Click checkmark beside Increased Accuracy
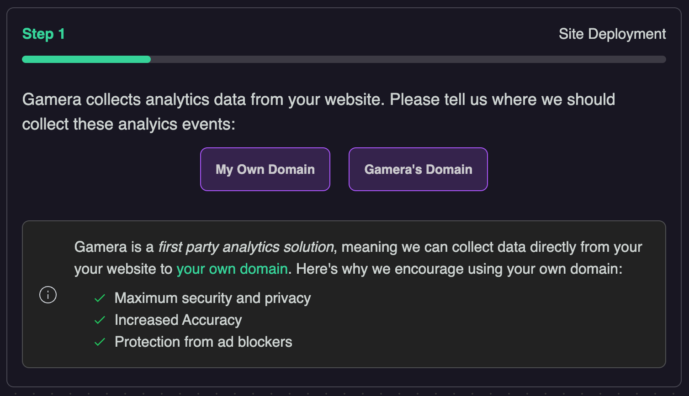This screenshot has height=396, width=689. 100,320
